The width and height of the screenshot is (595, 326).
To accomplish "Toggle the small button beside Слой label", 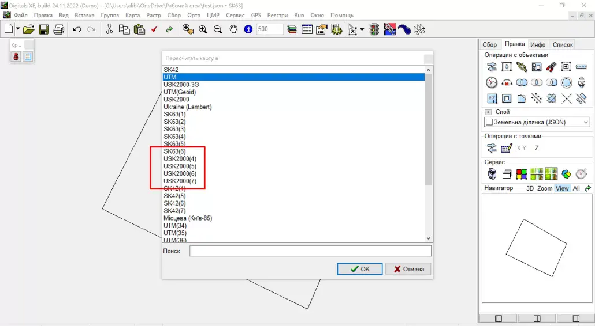I will 488,112.
